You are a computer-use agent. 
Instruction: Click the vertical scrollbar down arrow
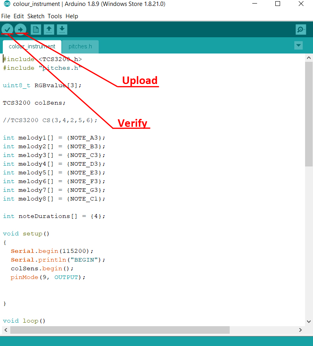(x=309, y=321)
